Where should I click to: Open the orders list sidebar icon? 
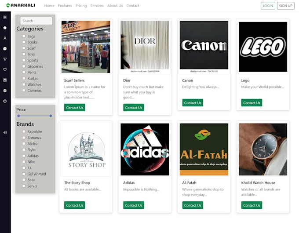(x=5, y=80)
